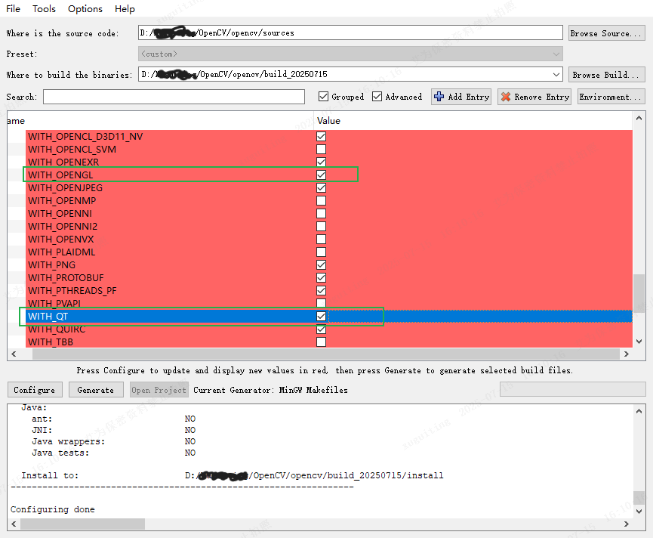Select the WITH_OPENGL row name
This screenshot has height=538, width=653.
point(60,175)
